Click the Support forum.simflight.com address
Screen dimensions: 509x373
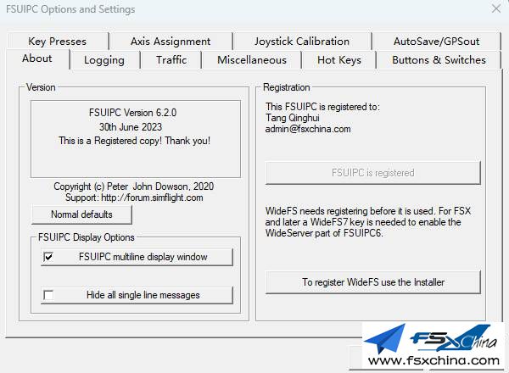(x=134, y=198)
